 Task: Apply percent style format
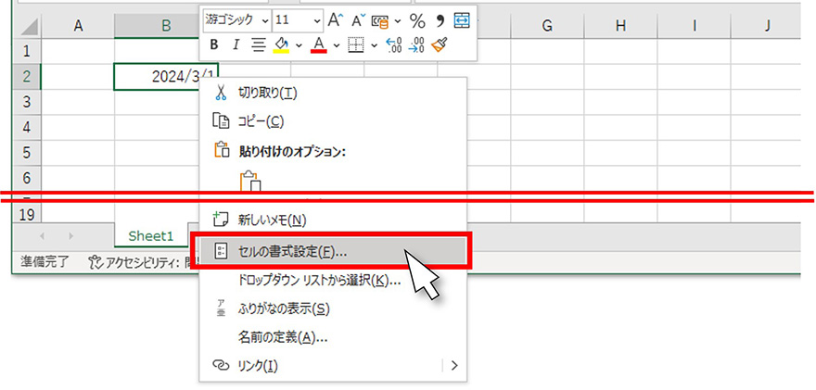click(417, 19)
